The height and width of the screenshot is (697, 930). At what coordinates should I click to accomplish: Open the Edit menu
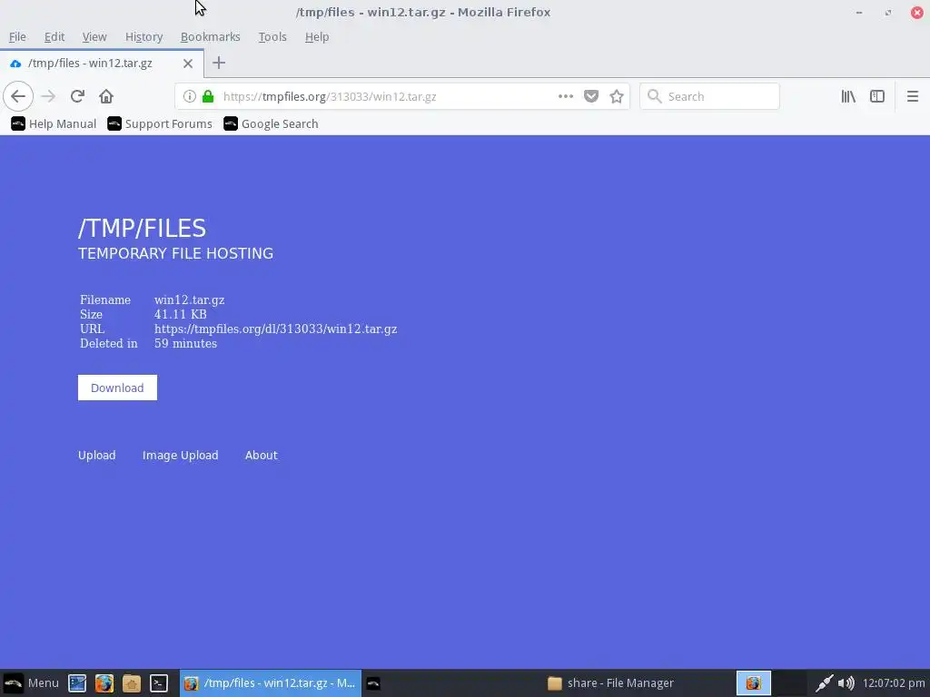54,36
